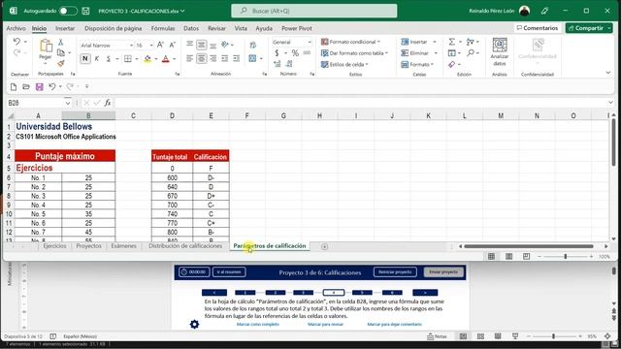Toggle underline S formatting

tap(108, 58)
